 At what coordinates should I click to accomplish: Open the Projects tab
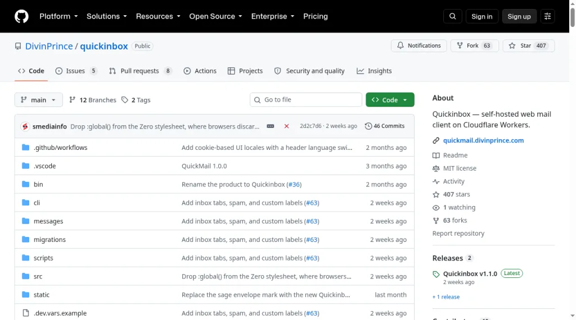245,71
